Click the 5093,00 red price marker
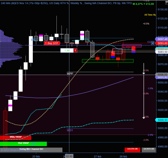 tap(162, 43)
